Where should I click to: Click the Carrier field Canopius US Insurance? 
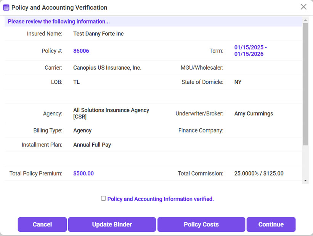(107, 67)
